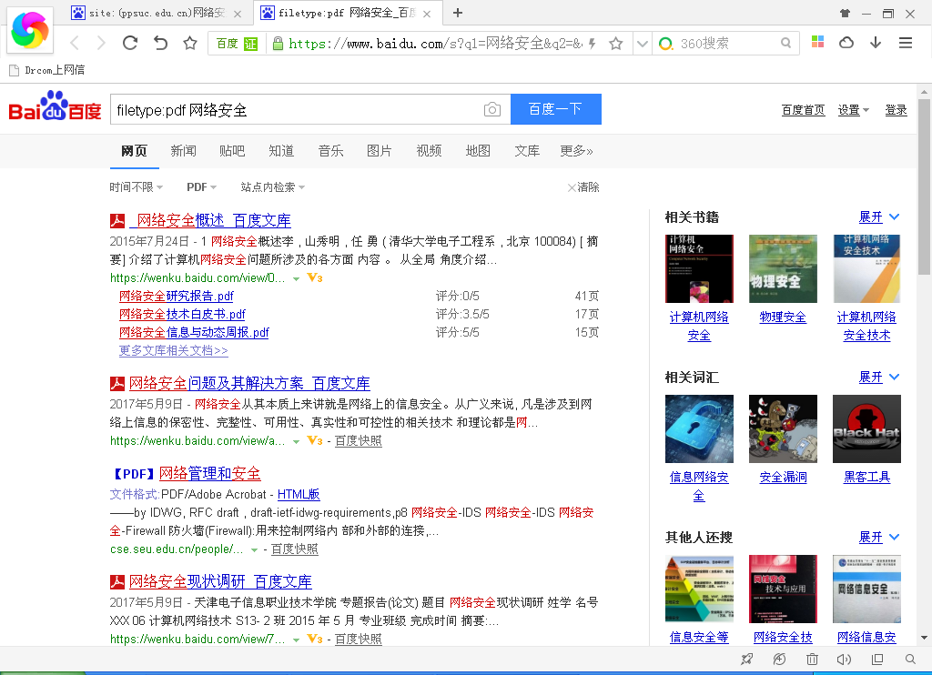This screenshot has width=932, height=675.
Task: Reload the page with refresh icon
Action: (x=130, y=43)
